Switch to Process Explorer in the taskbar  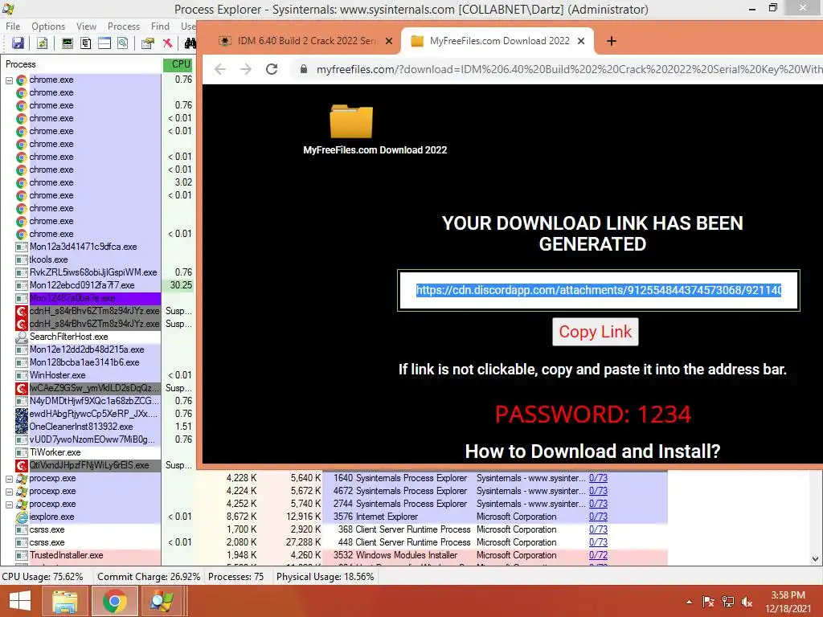point(162,601)
